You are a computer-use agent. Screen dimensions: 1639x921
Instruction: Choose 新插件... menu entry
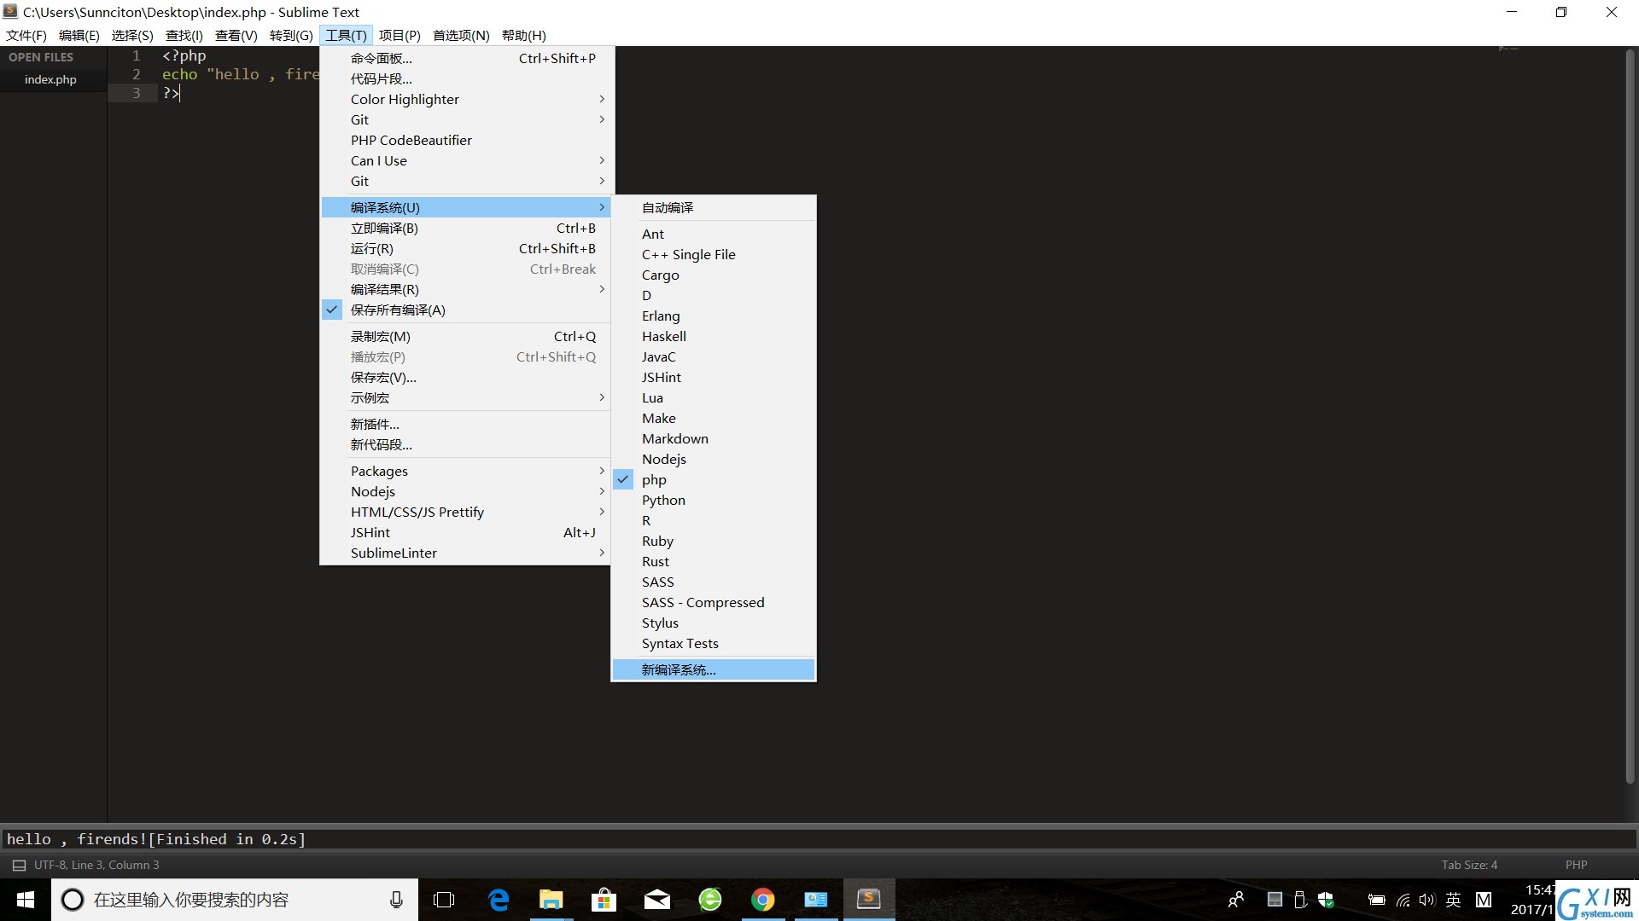[466, 424]
